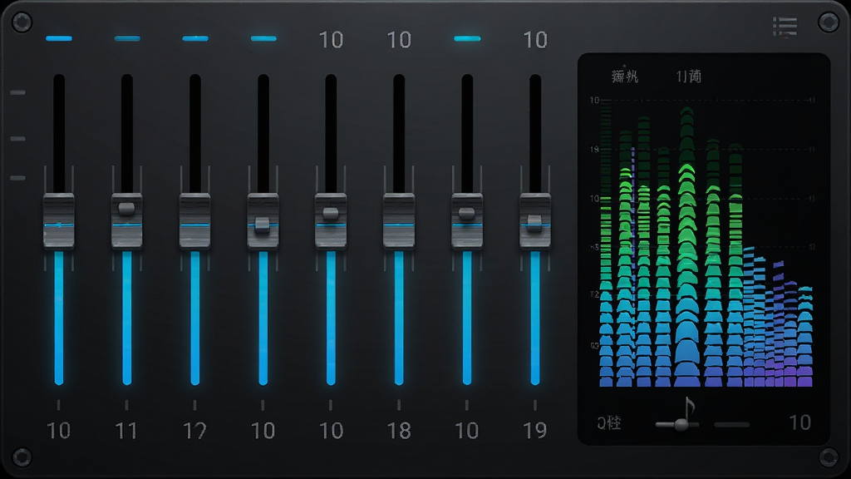The image size is (851, 479).
Task: Click the tallest bar in the spectrum display
Action: pos(687,247)
